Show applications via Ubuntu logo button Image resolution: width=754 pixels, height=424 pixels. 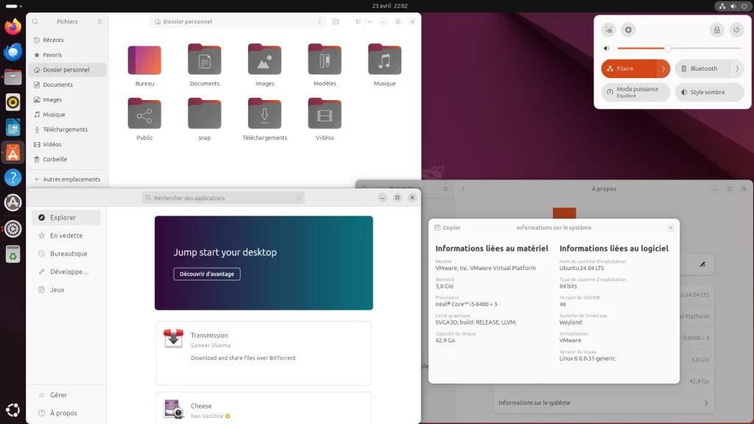pyautogui.click(x=13, y=409)
